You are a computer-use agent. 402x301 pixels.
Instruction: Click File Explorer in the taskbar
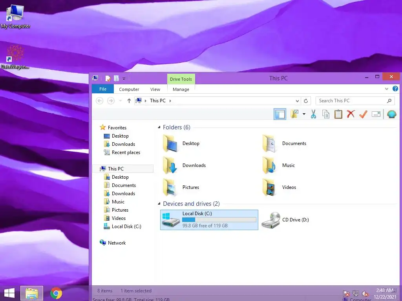[32, 293]
